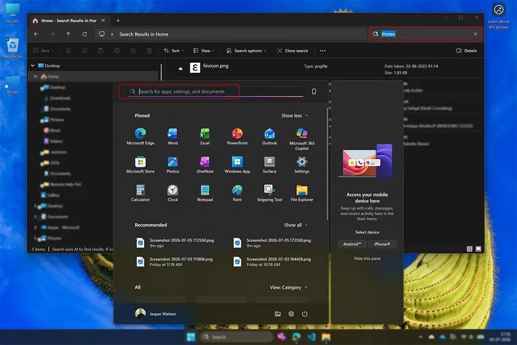Open settings gear in Start menu footer
Image resolution: width=517 pixels, height=345 pixels.
(x=291, y=314)
